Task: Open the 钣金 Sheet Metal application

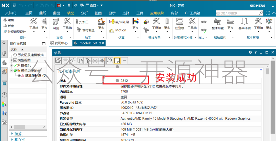Action: (x=9, y=26)
